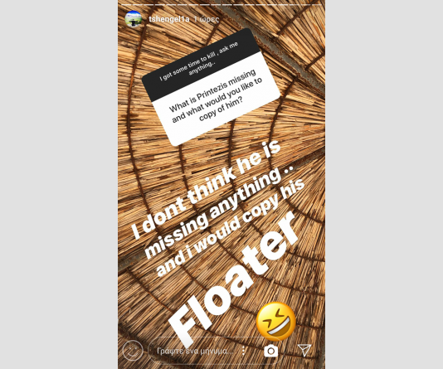443x369 pixels.
Task: Click the gray area left of story
Action: pos(59,184)
